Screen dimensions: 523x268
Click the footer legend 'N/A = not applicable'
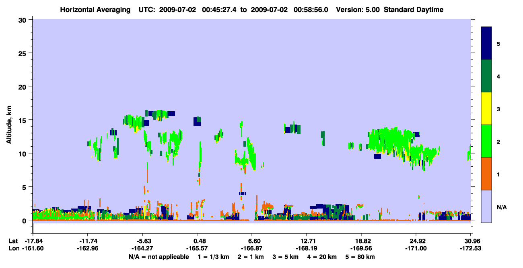click(159, 257)
